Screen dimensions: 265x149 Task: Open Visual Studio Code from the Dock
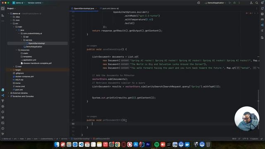pos(81,144)
